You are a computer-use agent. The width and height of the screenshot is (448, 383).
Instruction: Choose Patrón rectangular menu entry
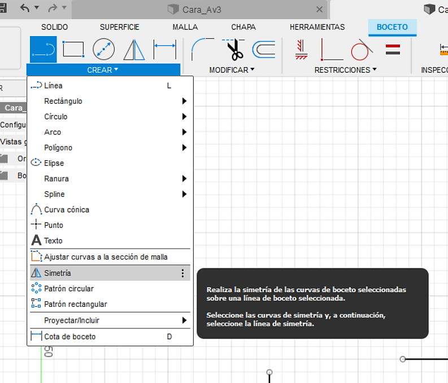click(x=110, y=304)
